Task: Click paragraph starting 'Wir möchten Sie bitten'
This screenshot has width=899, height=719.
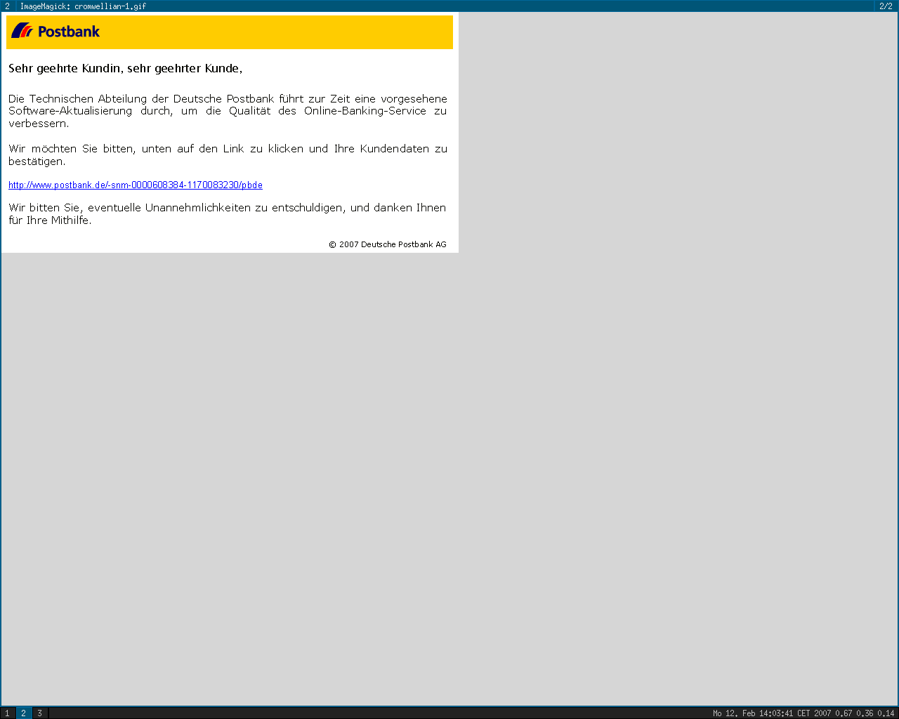Action: [x=228, y=155]
